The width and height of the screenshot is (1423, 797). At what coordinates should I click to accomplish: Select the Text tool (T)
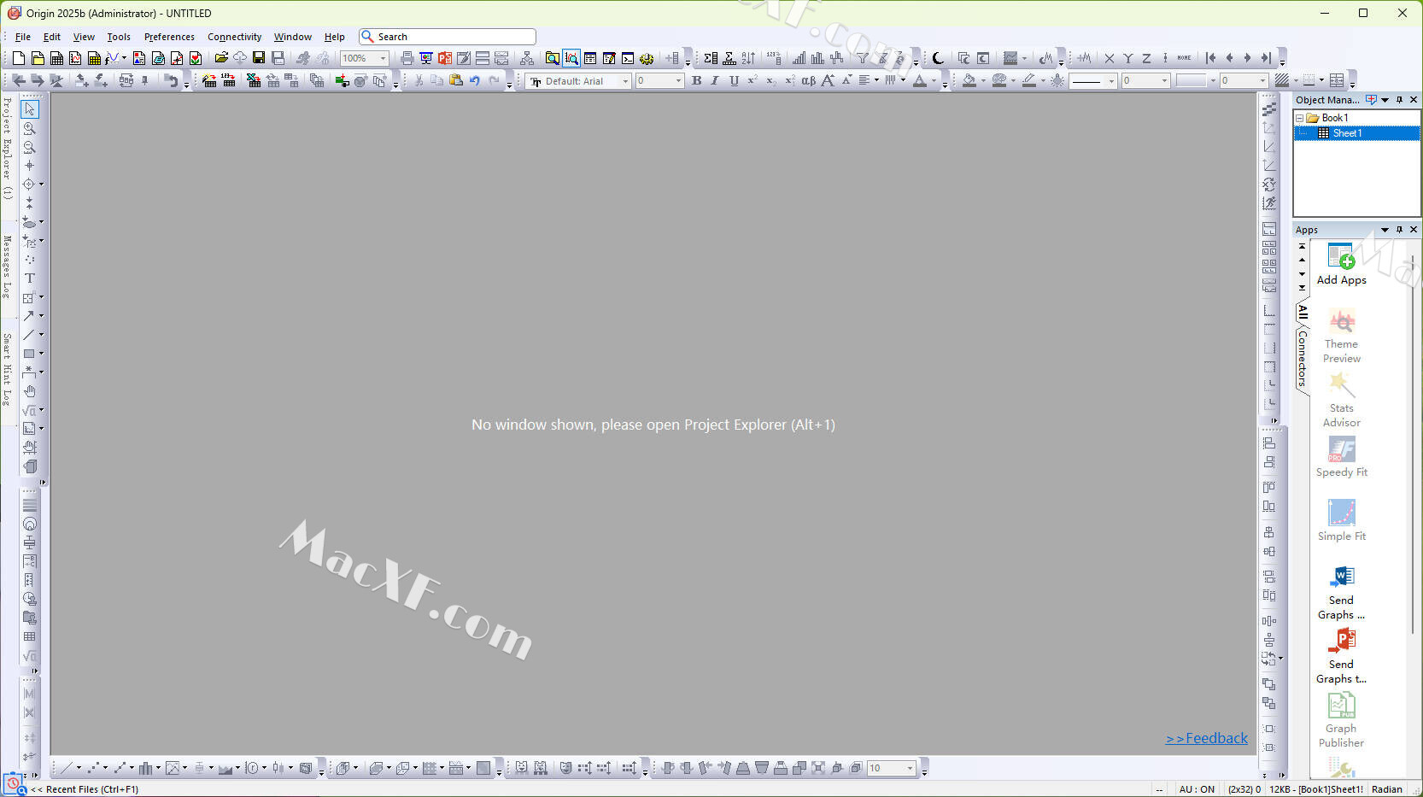pos(29,278)
